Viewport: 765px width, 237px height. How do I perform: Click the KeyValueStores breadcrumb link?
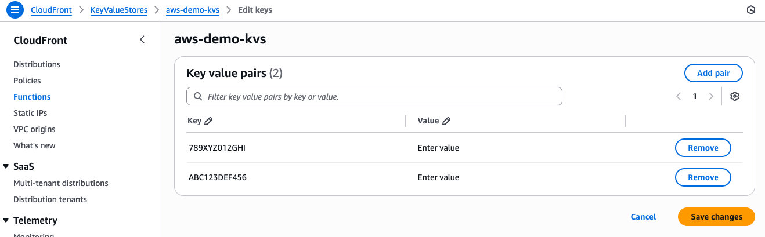click(x=119, y=10)
